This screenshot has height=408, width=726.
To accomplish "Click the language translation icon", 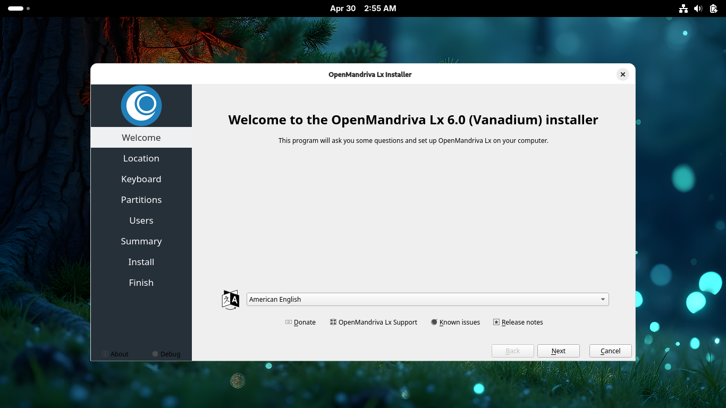I will [231, 300].
